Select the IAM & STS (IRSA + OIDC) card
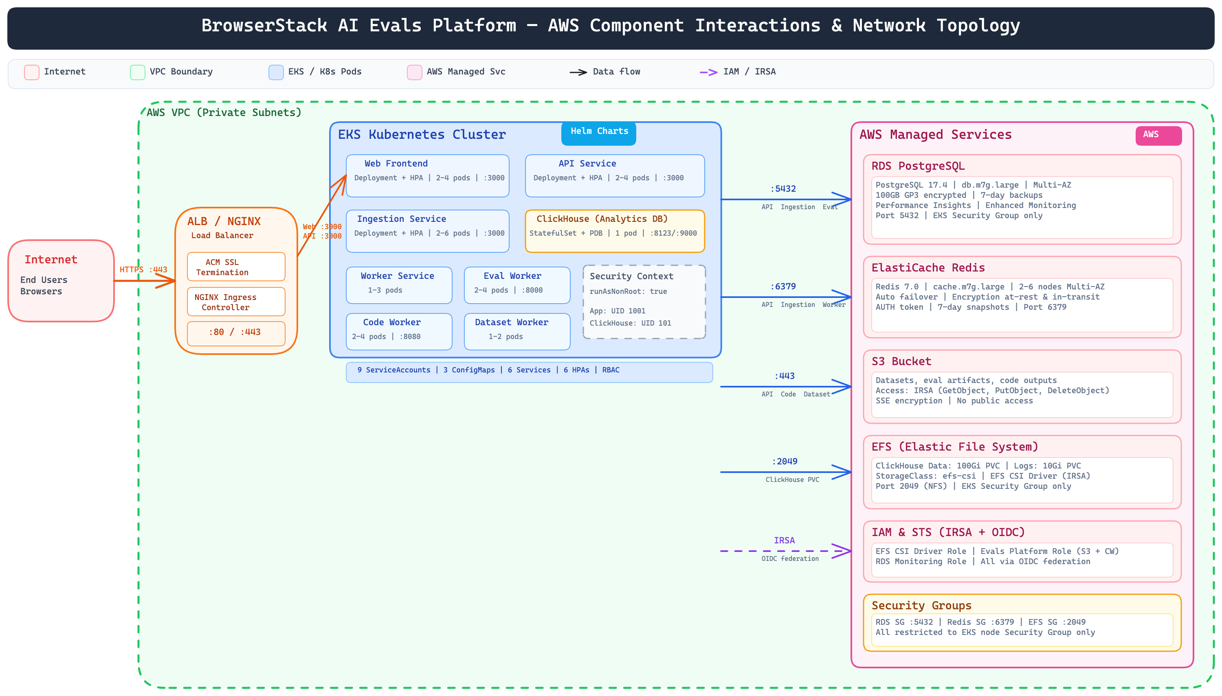Viewport: 1222px width, 696px height. point(1022,551)
